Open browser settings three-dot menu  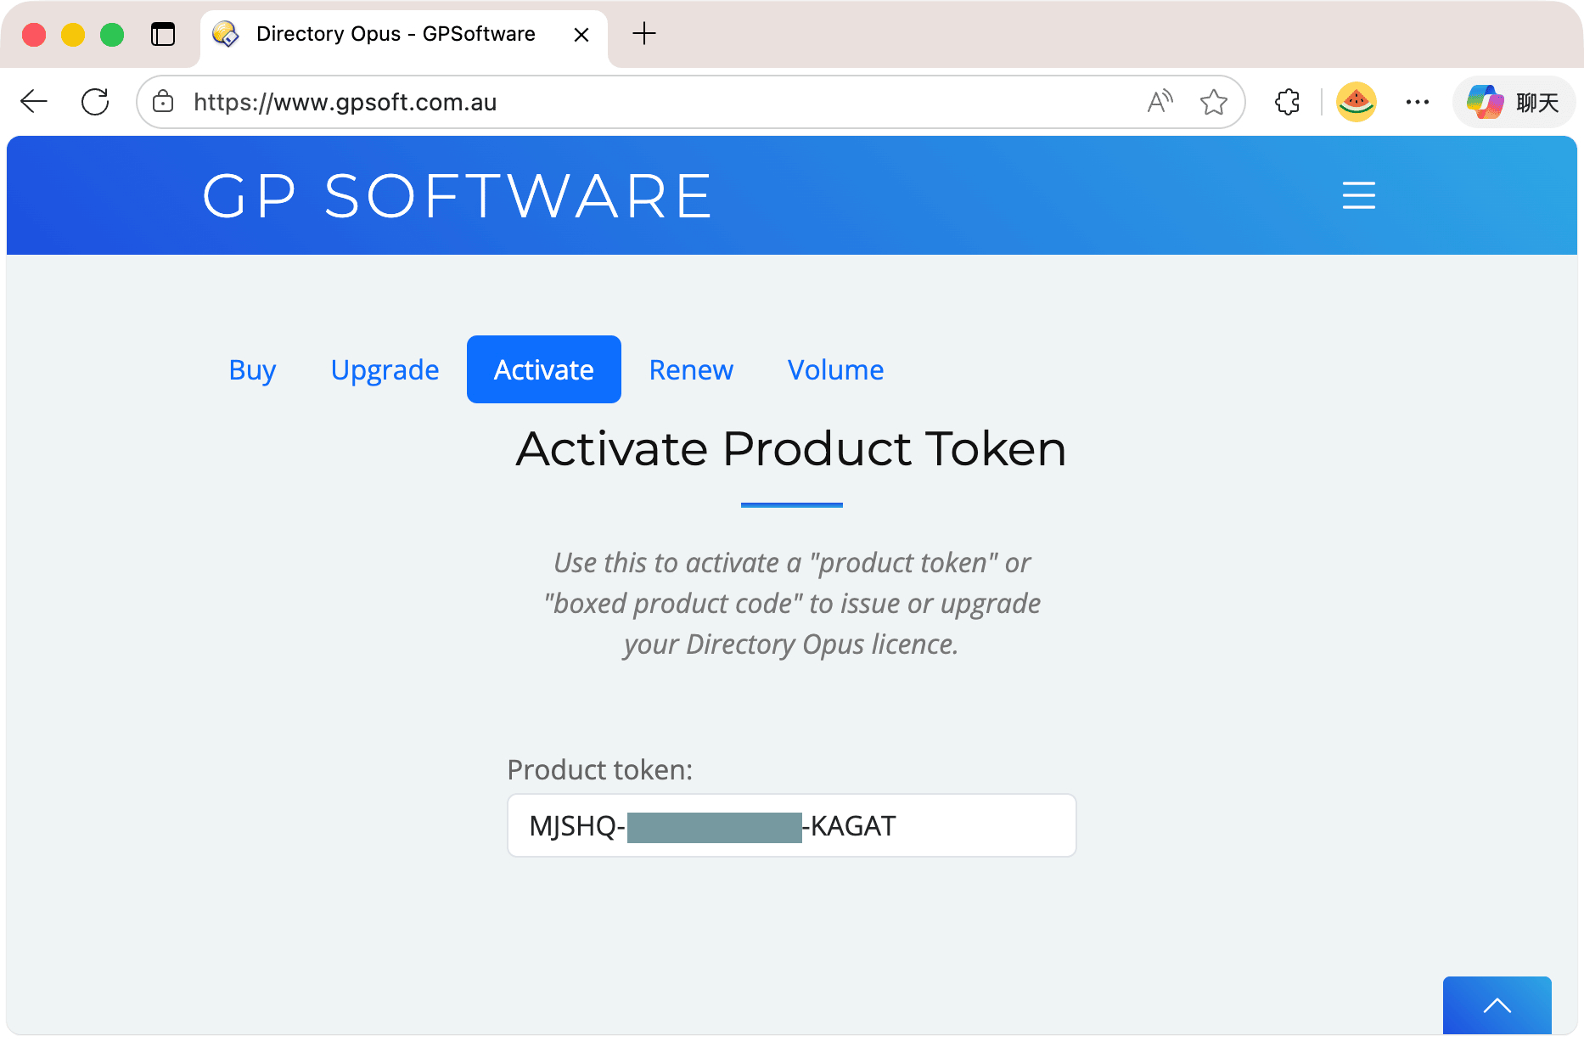click(x=1417, y=102)
